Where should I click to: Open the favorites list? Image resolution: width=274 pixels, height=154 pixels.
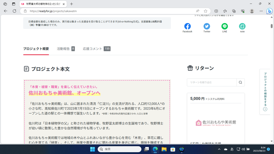click(x=225, y=11)
